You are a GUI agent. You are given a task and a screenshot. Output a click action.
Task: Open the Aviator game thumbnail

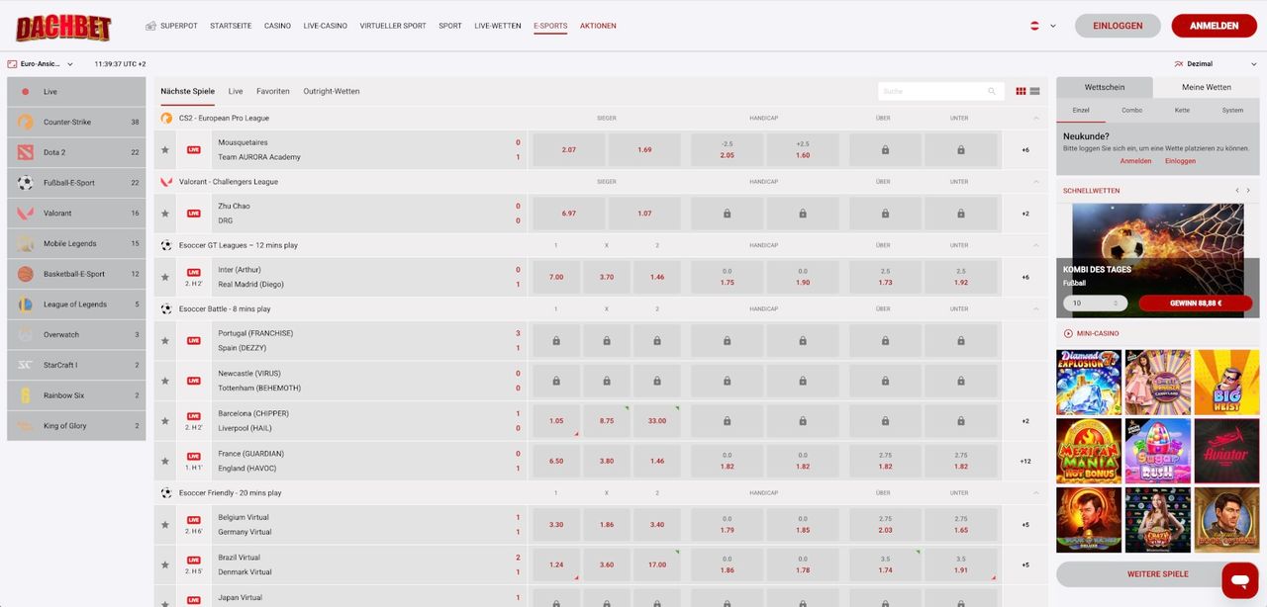click(1227, 451)
